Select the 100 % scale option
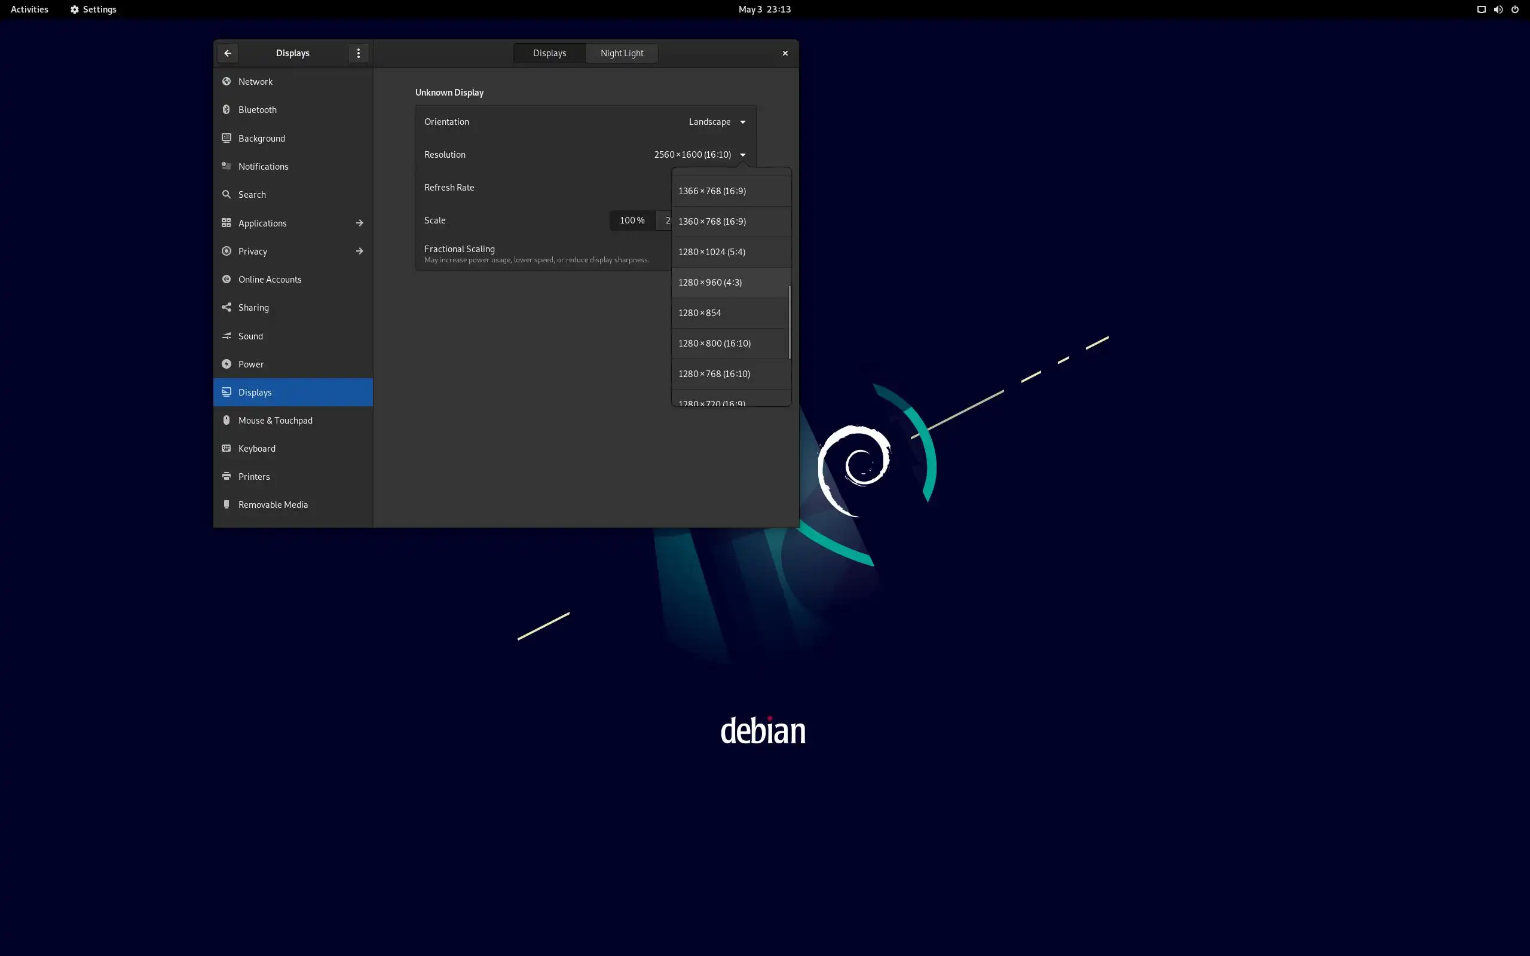This screenshot has height=956, width=1530. point(632,220)
